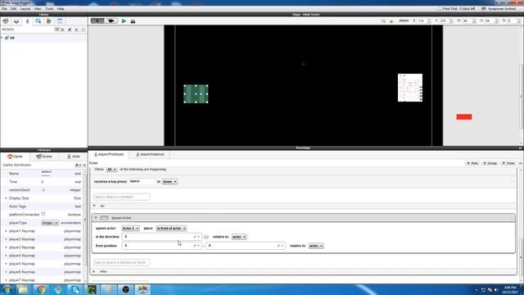Select the green player actor on stage
The height and width of the screenshot is (295, 524).
196,94
